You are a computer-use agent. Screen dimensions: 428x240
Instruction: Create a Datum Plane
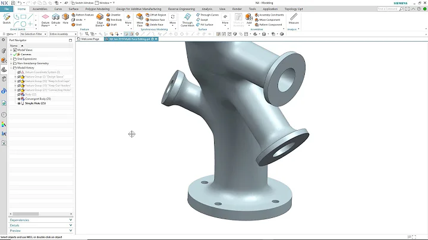45,20
